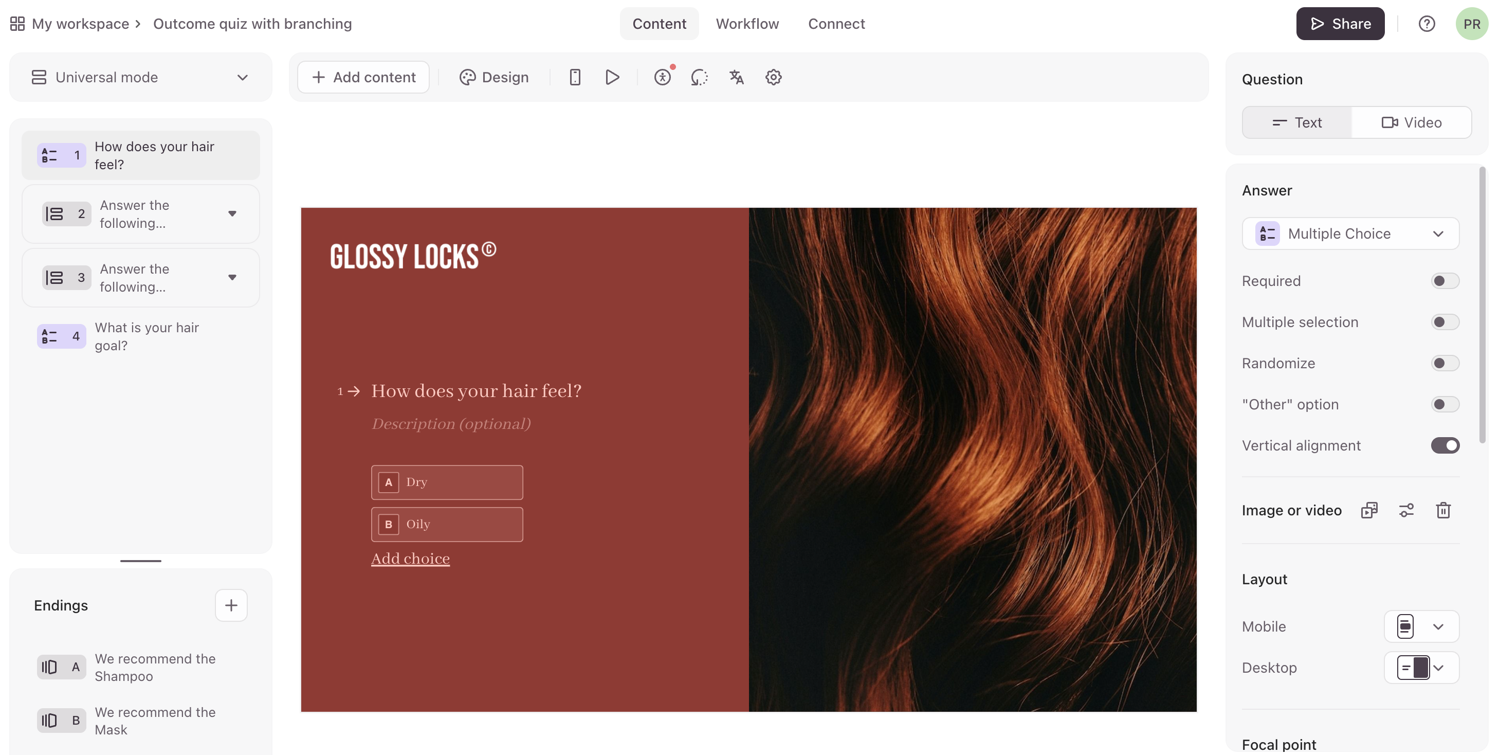
Task: Enable the "Other" option switch
Action: (x=1445, y=405)
